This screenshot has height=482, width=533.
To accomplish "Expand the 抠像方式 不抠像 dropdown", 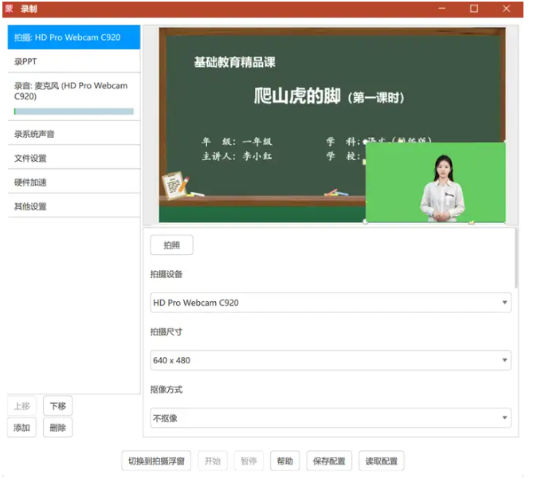I will click(x=331, y=417).
